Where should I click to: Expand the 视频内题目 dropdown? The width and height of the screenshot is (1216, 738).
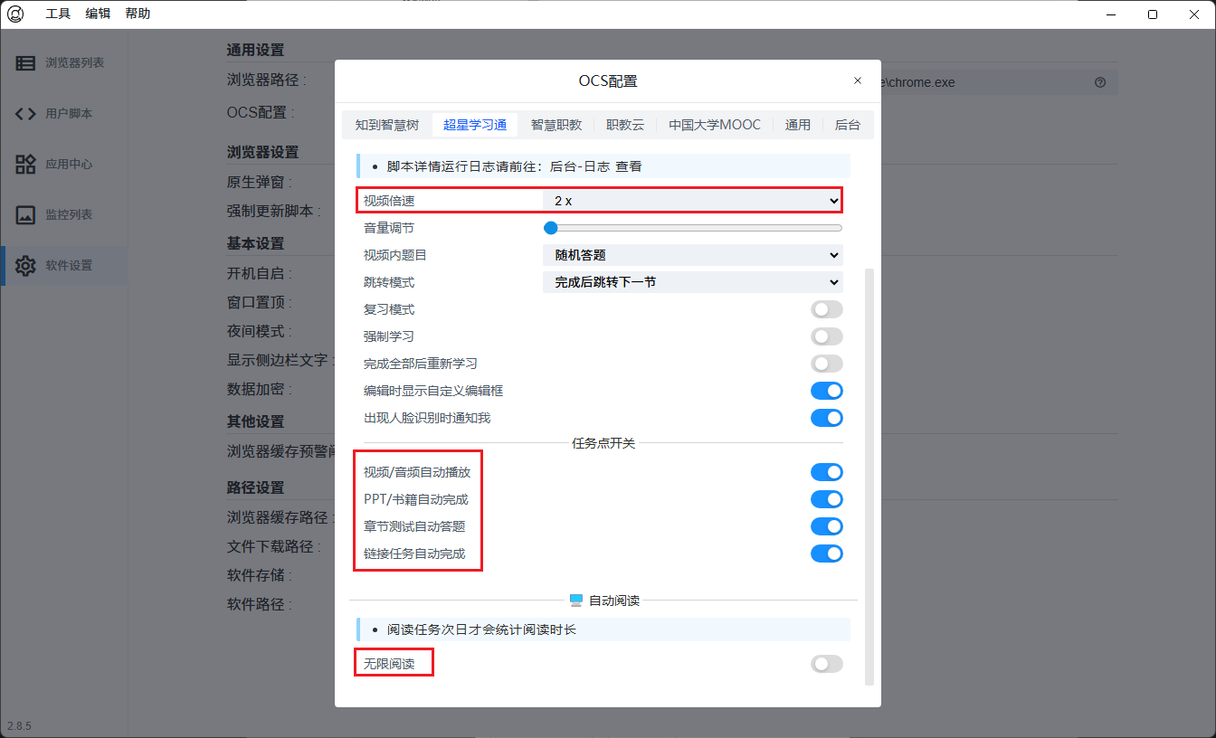pyautogui.click(x=692, y=255)
